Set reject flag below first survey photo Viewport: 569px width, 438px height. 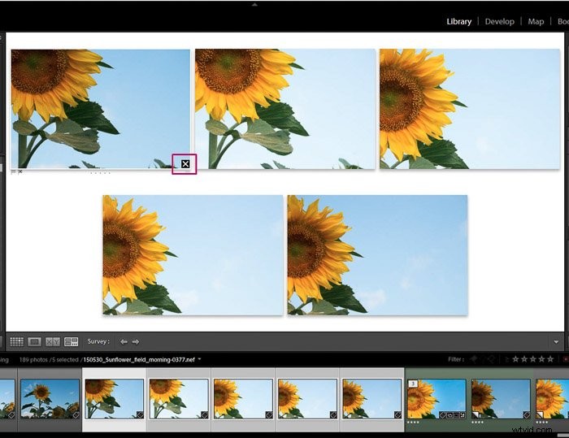pyautogui.click(x=20, y=172)
